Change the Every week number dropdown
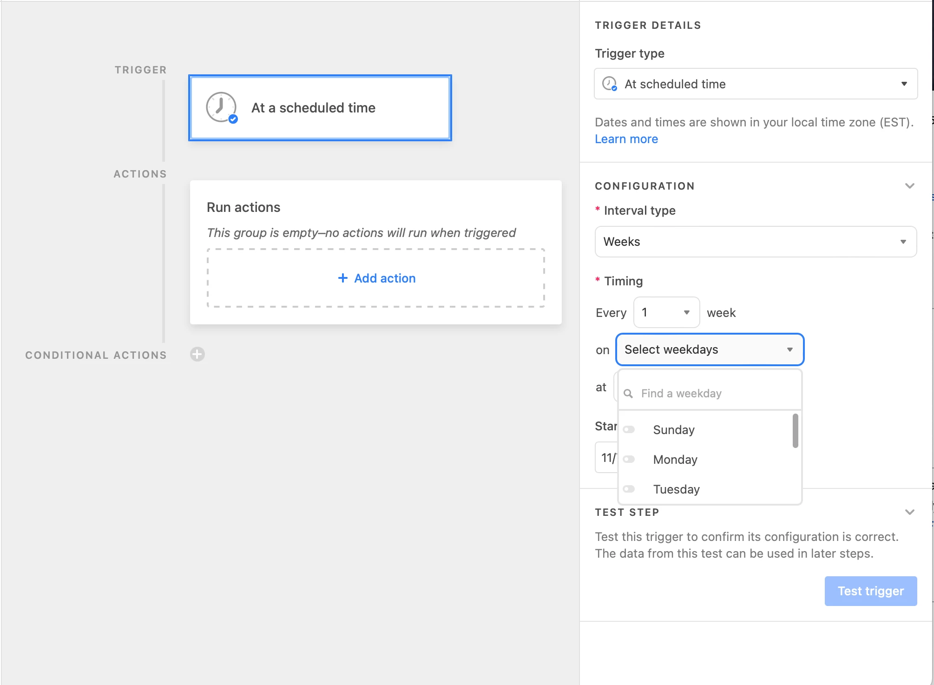This screenshot has height=685, width=934. click(666, 312)
